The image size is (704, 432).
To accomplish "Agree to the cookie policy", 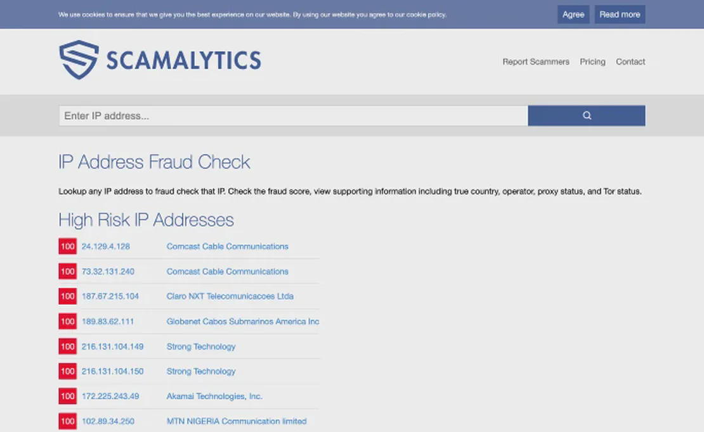I will point(573,15).
